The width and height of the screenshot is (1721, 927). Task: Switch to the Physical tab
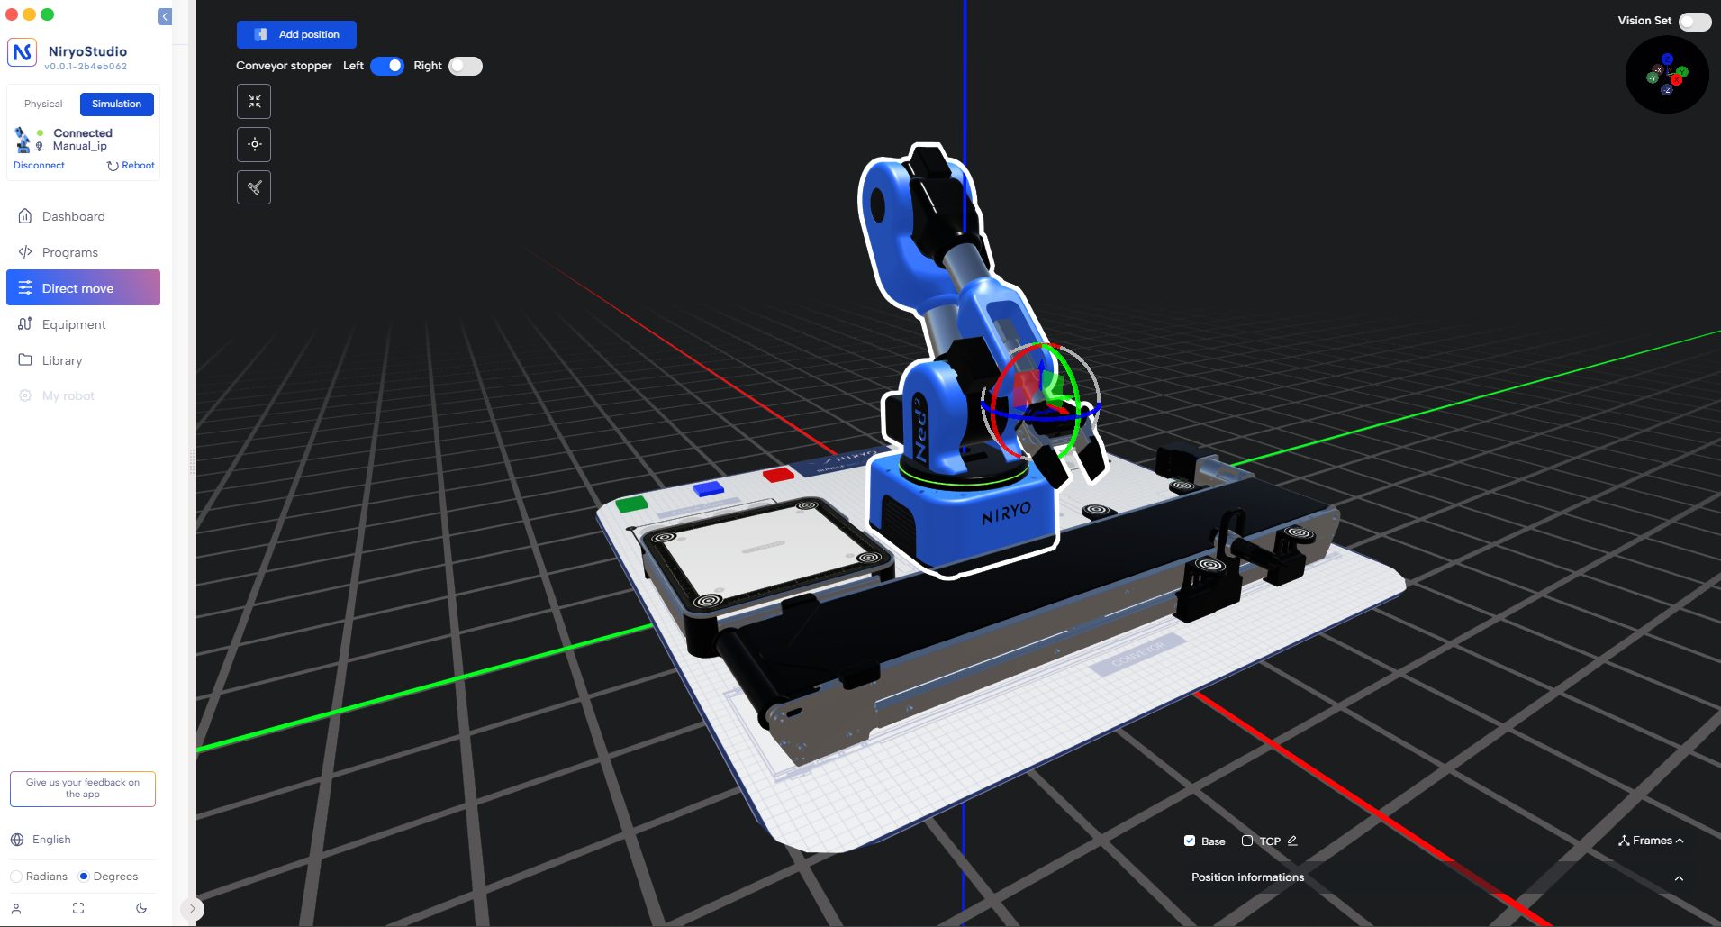click(x=41, y=104)
